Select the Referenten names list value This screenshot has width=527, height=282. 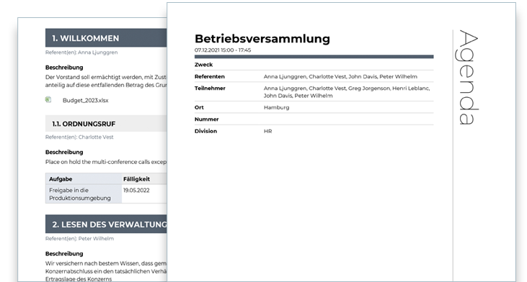point(340,76)
